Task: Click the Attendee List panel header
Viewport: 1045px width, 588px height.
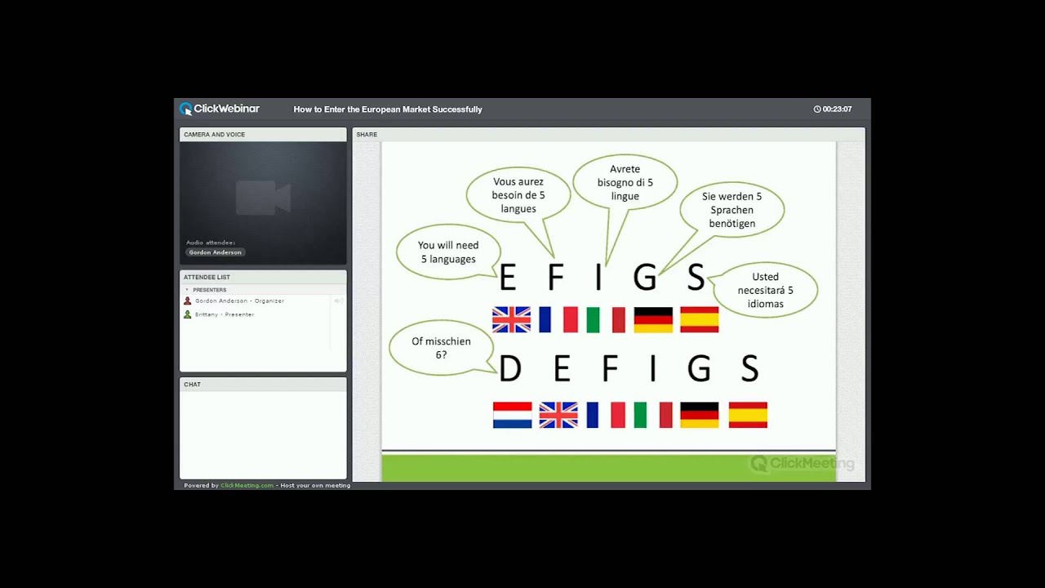Action: coord(263,277)
